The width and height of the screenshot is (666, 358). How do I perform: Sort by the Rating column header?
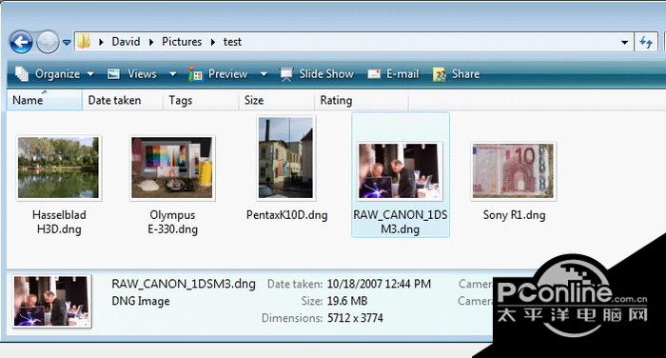pos(362,100)
